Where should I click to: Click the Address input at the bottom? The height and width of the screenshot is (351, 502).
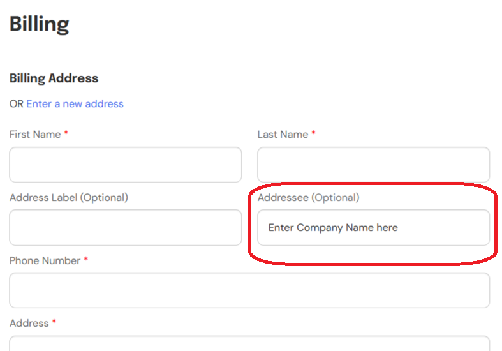click(249, 343)
